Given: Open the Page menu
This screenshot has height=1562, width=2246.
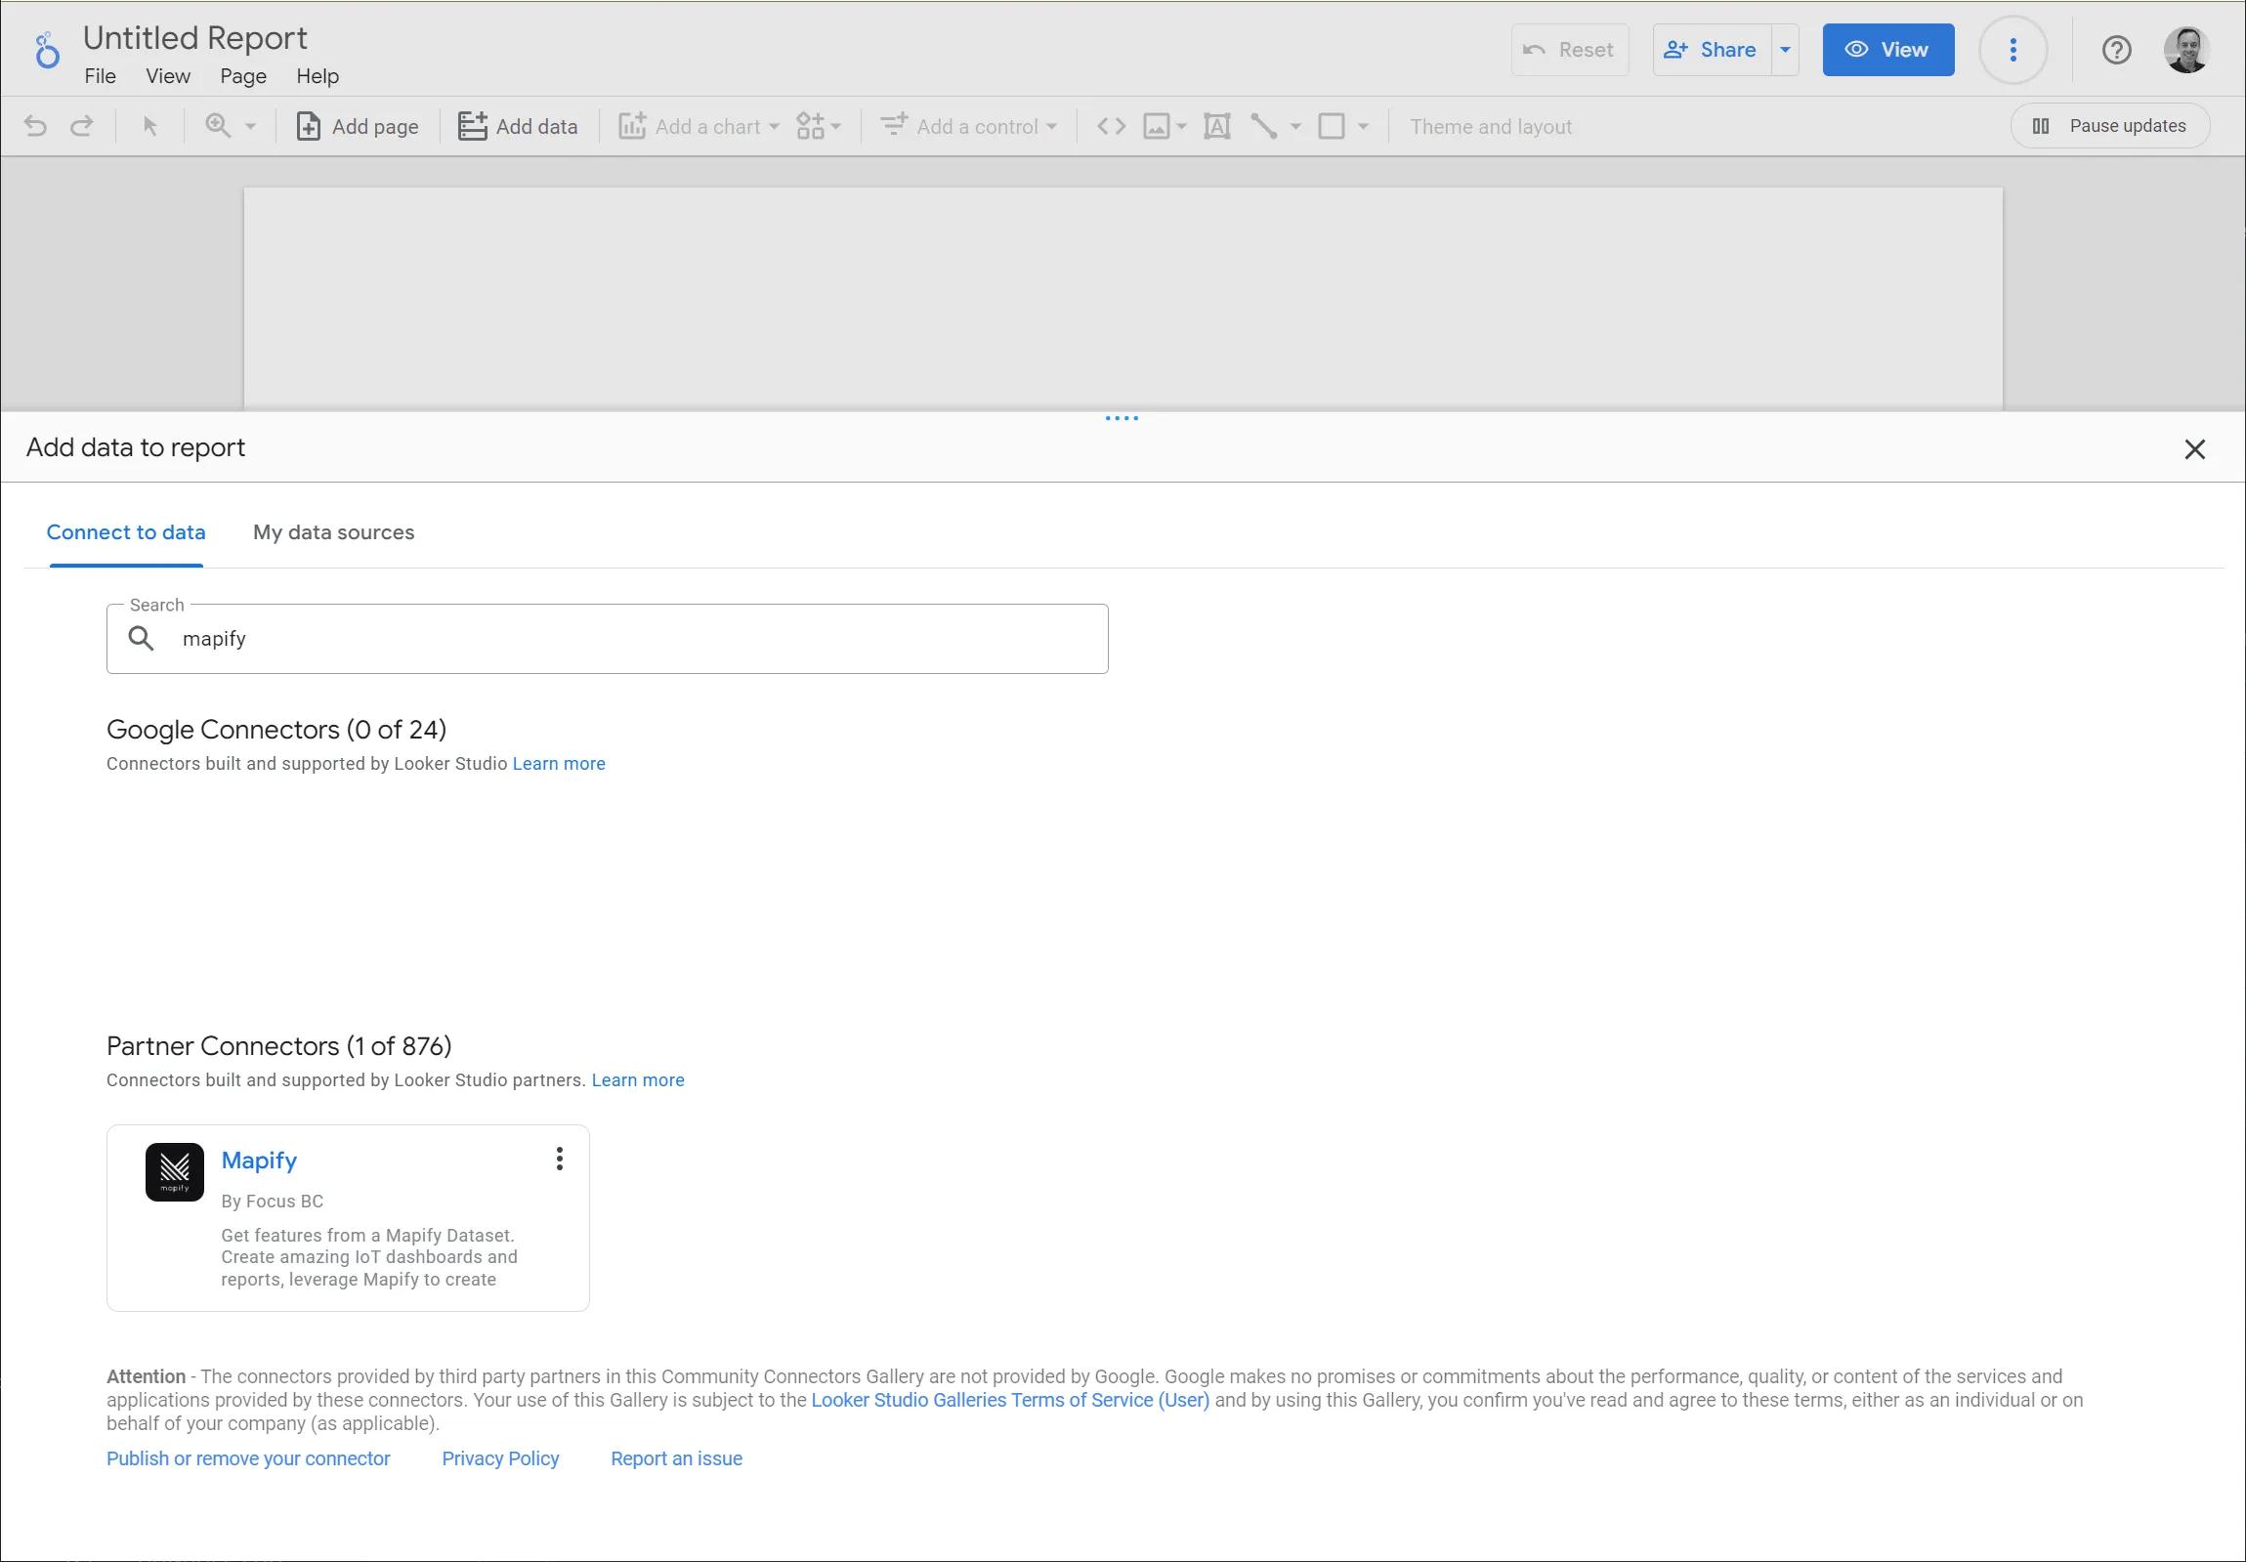Looking at the screenshot, I should coord(243,76).
